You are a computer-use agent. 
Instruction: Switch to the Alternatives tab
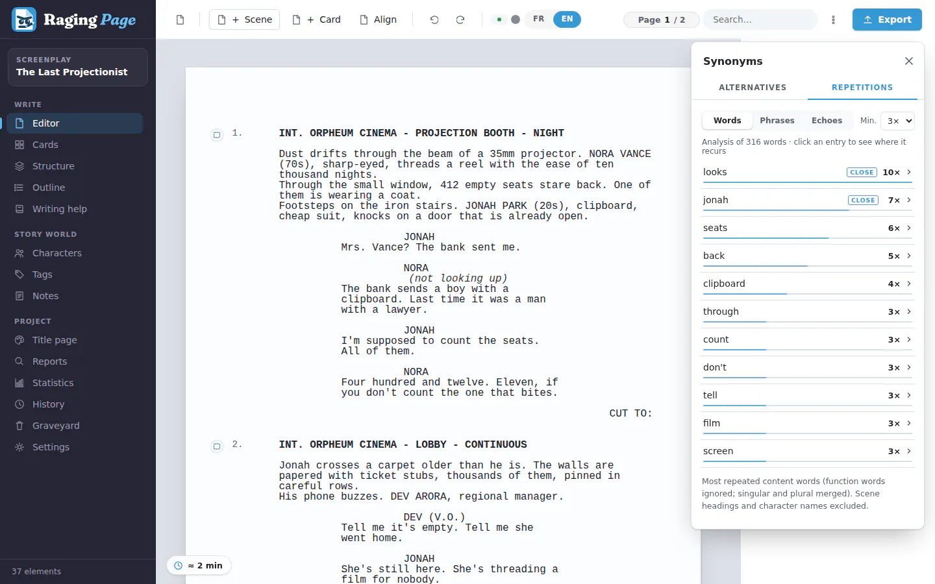pos(753,88)
